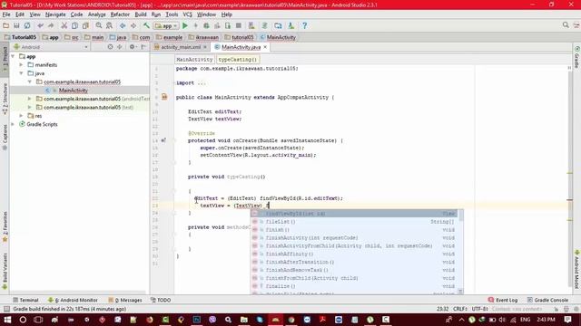Expand the manifests folder
The width and height of the screenshot is (581, 326).
pyautogui.click(x=22, y=65)
